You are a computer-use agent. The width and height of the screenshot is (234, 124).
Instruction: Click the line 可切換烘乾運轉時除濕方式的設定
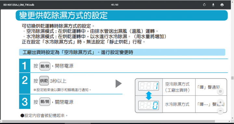[58, 26]
